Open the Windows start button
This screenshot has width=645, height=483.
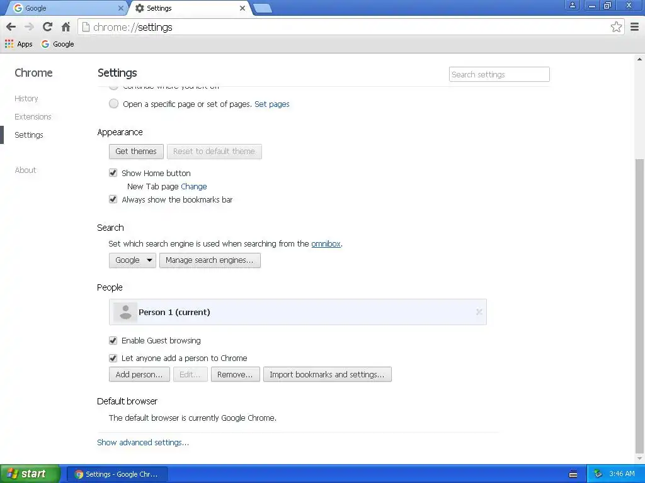pos(30,474)
